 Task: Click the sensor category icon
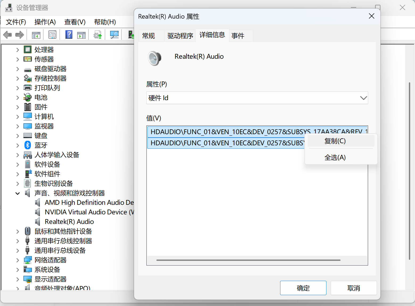point(28,59)
